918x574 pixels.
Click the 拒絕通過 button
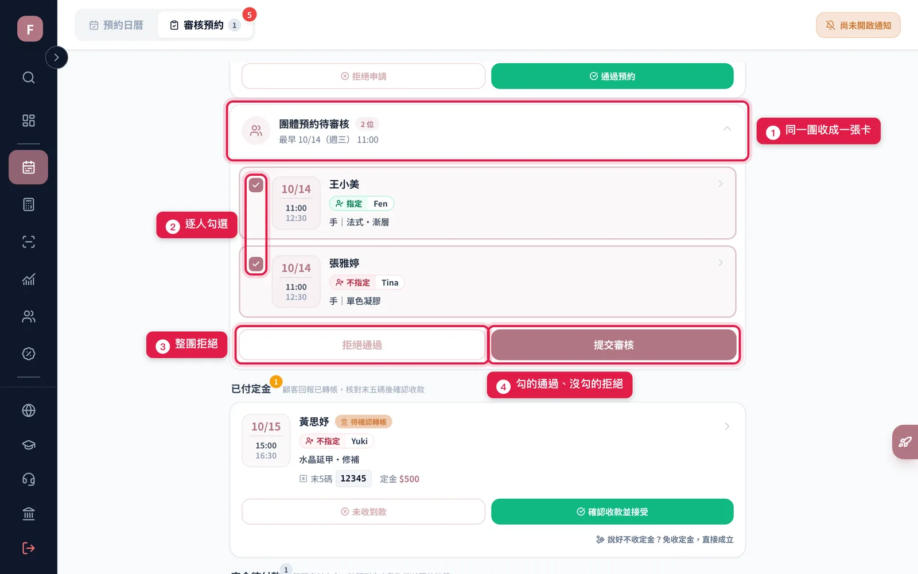pyautogui.click(x=362, y=345)
